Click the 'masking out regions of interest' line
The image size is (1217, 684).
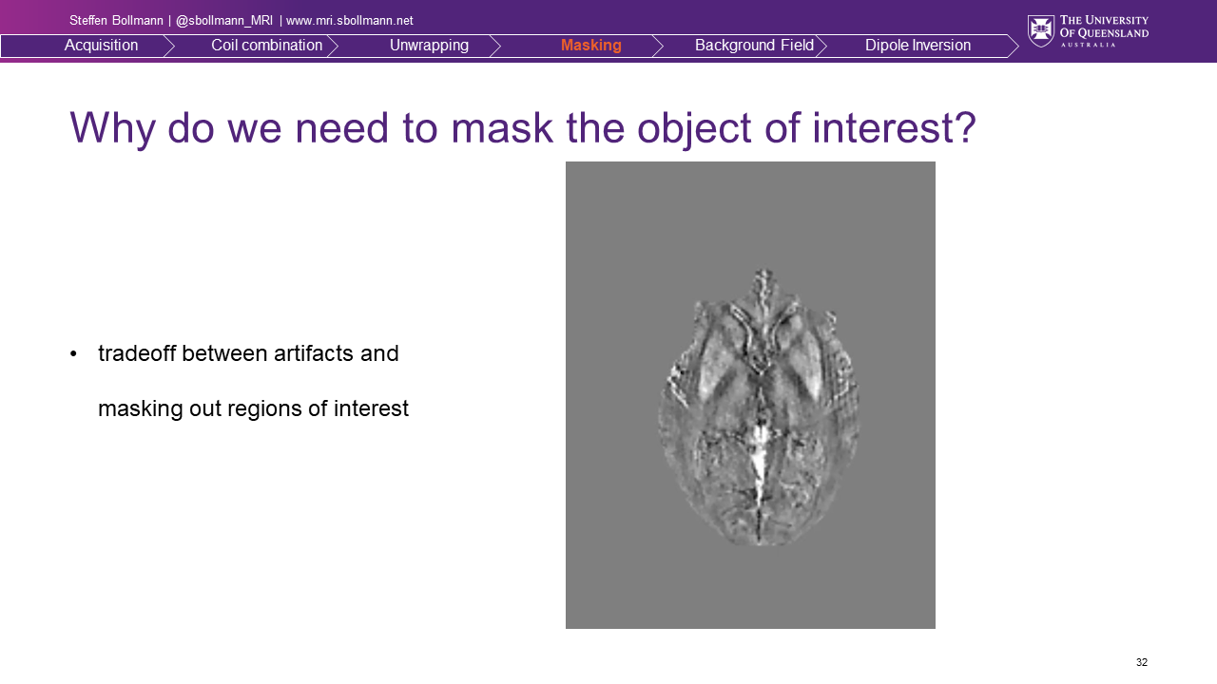[253, 408]
